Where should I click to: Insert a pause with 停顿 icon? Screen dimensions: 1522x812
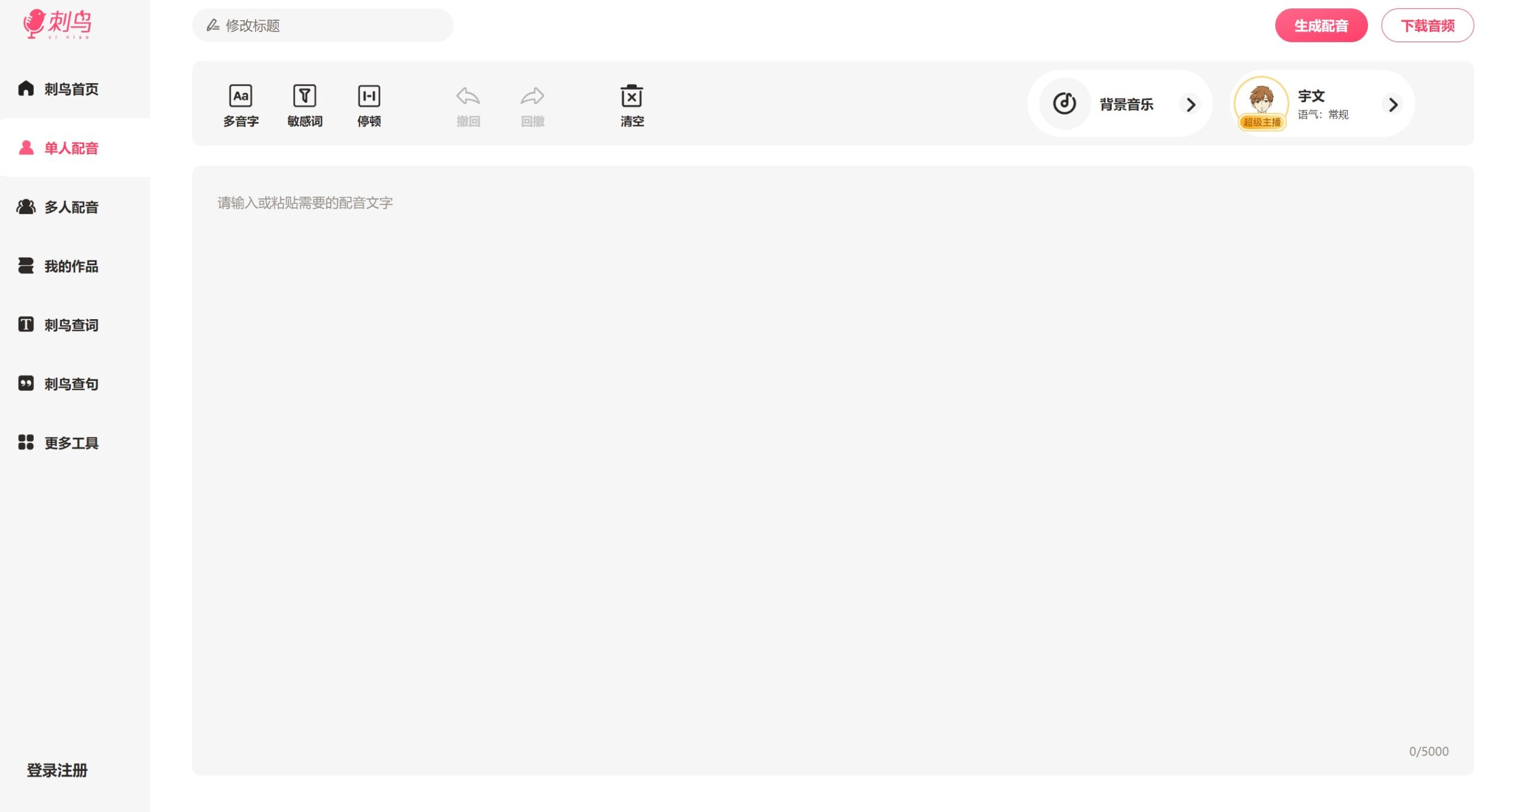[x=369, y=96]
